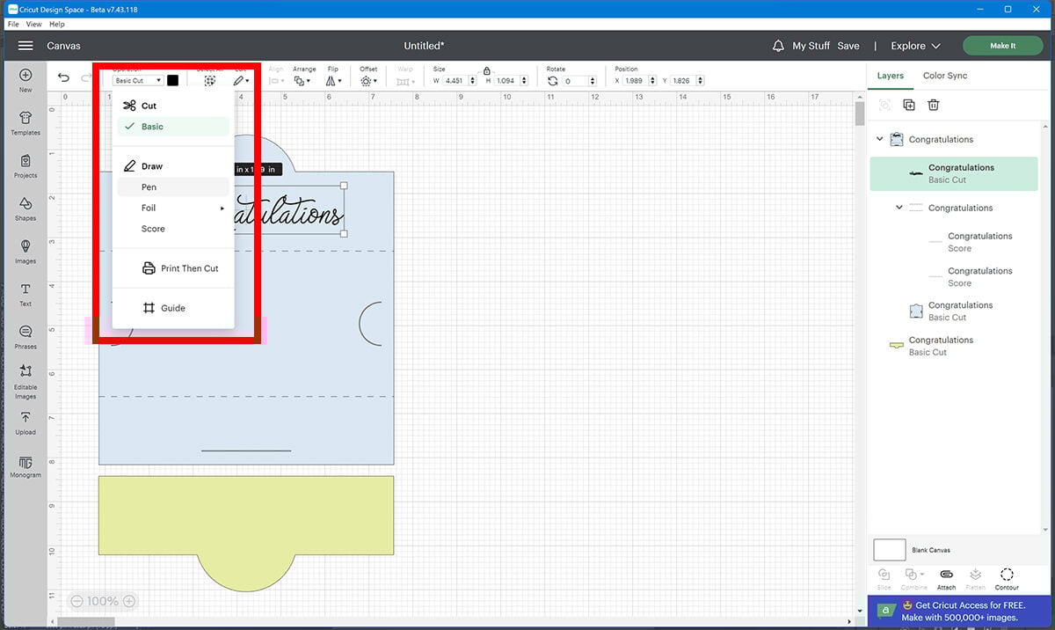1055x630 pixels.
Task: Click Save in the header
Action: 848,46
